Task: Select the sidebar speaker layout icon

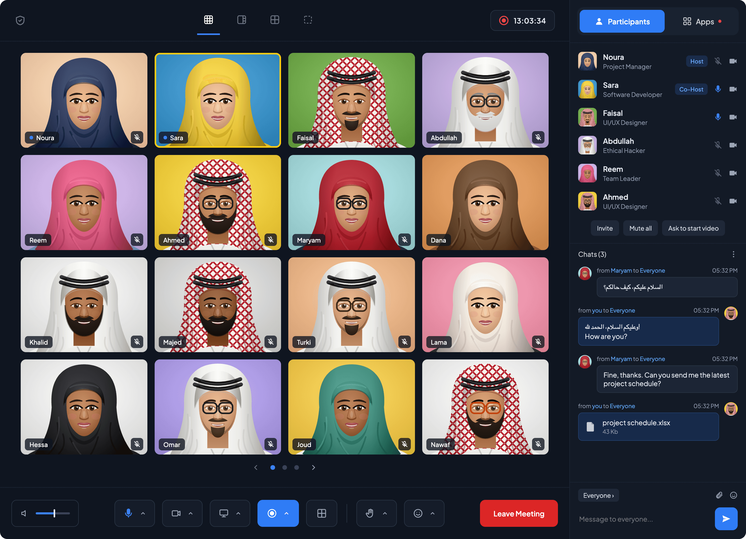Action: coord(241,20)
